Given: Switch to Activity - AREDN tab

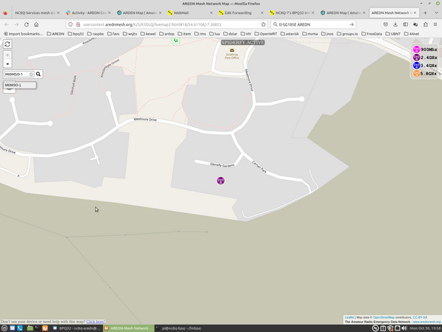Looking at the screenshot, I should tap(88, 13).
